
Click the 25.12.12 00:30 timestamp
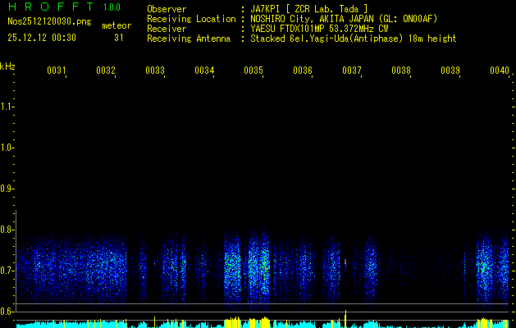coord(41,38)
